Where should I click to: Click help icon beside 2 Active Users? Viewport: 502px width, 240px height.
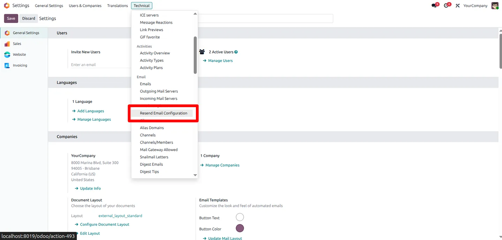point(236,52)
